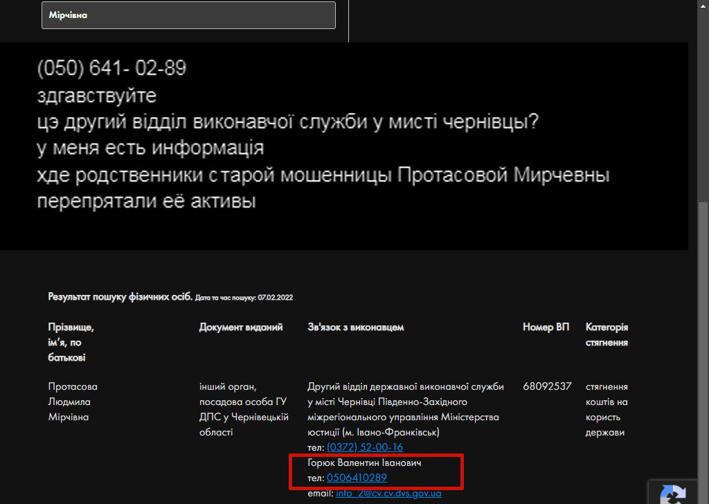Click the (050) 641- 02-89 overlay text
This screenshot has height=504, width=709.
tap(111, 69)
